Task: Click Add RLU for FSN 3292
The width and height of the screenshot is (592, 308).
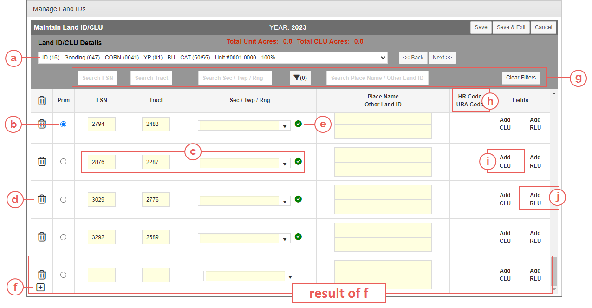Action: 535,237
